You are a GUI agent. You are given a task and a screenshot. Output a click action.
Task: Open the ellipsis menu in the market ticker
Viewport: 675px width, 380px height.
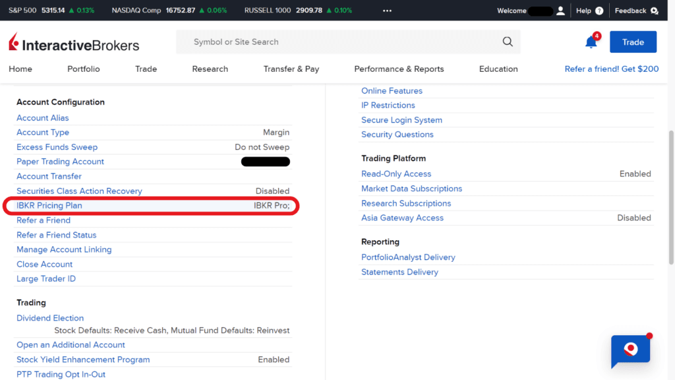point(387,11)
